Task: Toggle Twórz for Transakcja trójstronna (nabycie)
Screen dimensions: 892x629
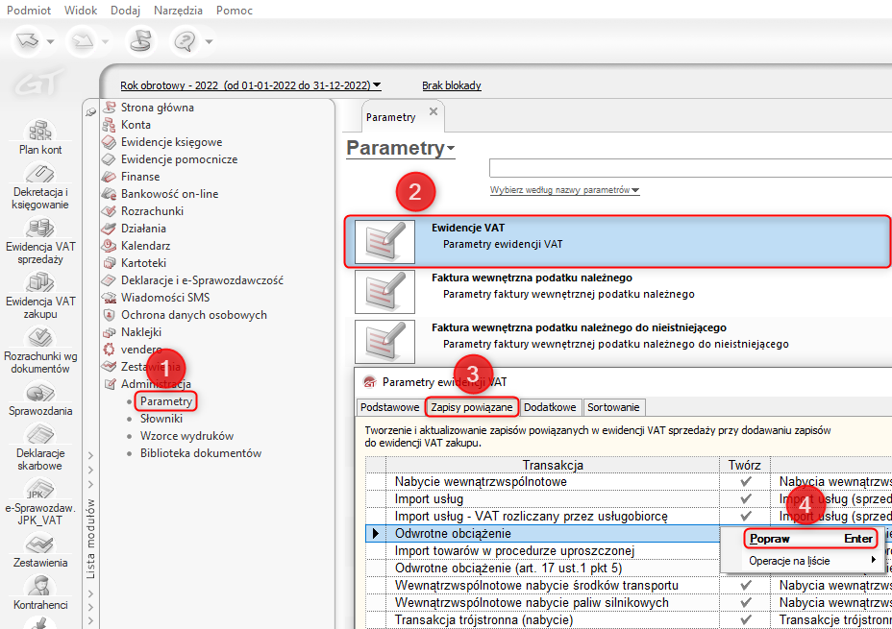Action: (745, 620)
